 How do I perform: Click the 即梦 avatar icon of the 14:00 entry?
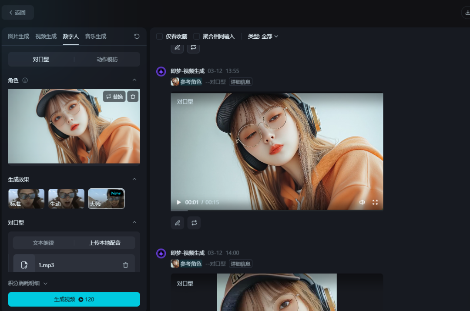point(161,254)
